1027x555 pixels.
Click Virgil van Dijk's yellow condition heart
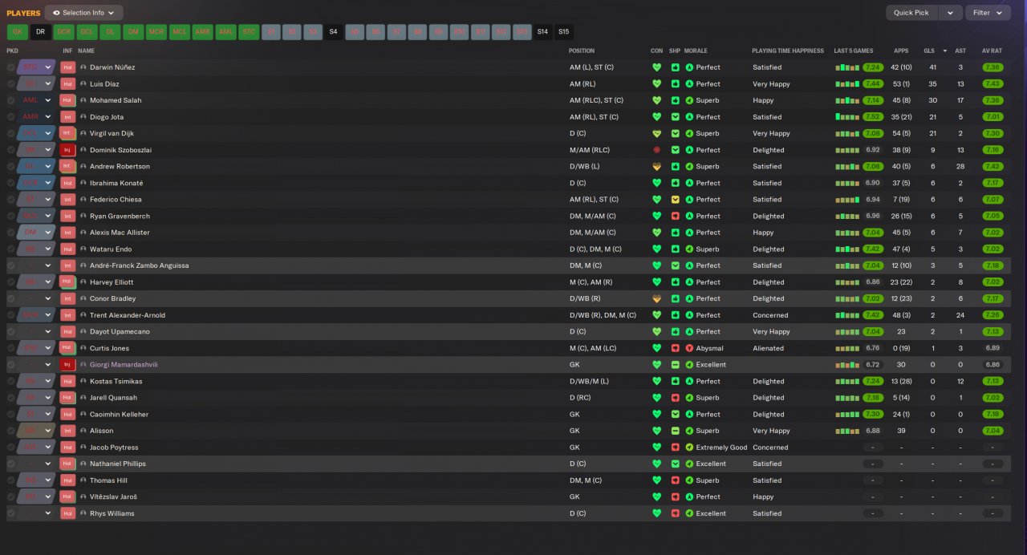[x=657, y=133]
